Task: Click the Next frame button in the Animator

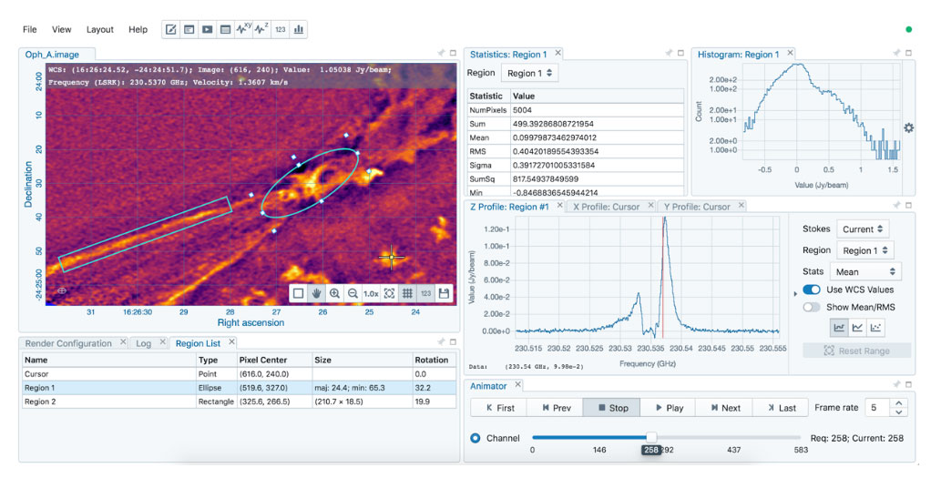Action: point(724,408)
